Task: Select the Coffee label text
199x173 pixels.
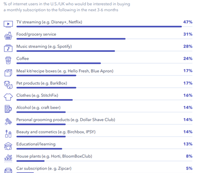Action: click(x=23, y=58)
